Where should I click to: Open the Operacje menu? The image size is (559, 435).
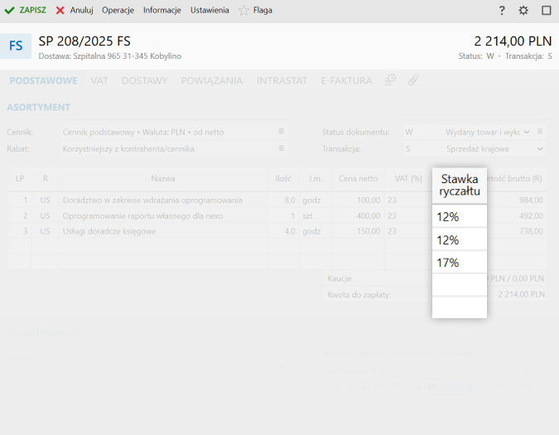(x=118, y=11)
